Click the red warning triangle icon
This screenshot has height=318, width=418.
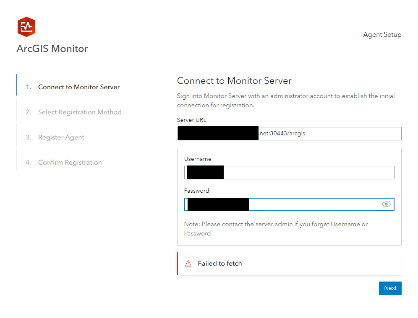click(x=188, y=264)
